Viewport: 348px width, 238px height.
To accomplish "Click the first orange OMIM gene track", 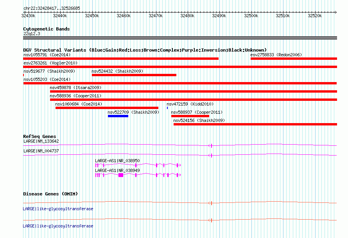I will pyautogui.click(x=180, y=202).
